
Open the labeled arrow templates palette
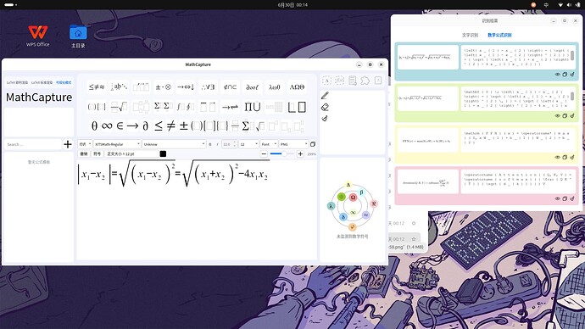click(x=230, y=107)
